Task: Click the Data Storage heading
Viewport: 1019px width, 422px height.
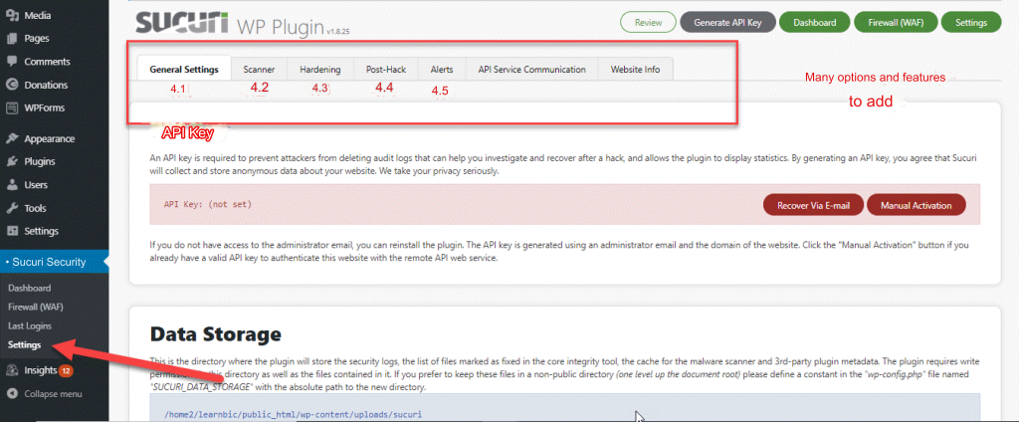Action: [x=215, y=334]
